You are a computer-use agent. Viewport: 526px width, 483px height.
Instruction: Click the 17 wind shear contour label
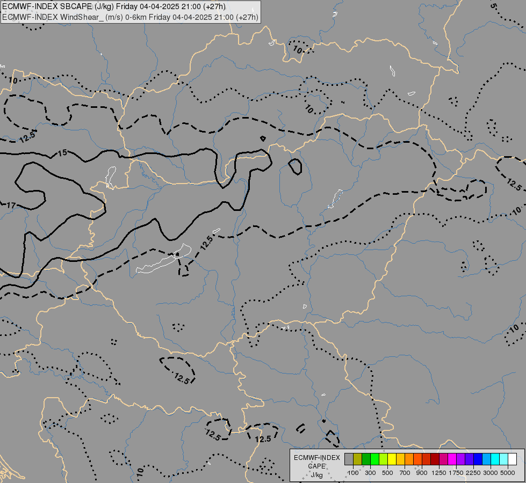[11, 205]
